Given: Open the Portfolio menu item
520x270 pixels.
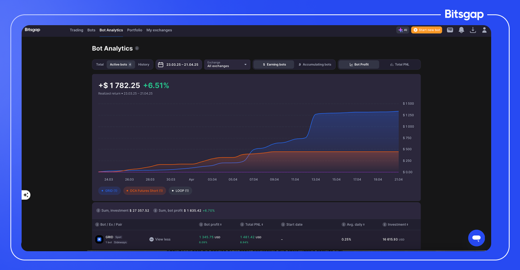Looking at the screenshot, I should [x=135, y=30].
